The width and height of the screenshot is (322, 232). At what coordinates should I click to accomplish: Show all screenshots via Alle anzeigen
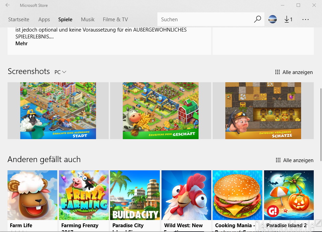294,72
